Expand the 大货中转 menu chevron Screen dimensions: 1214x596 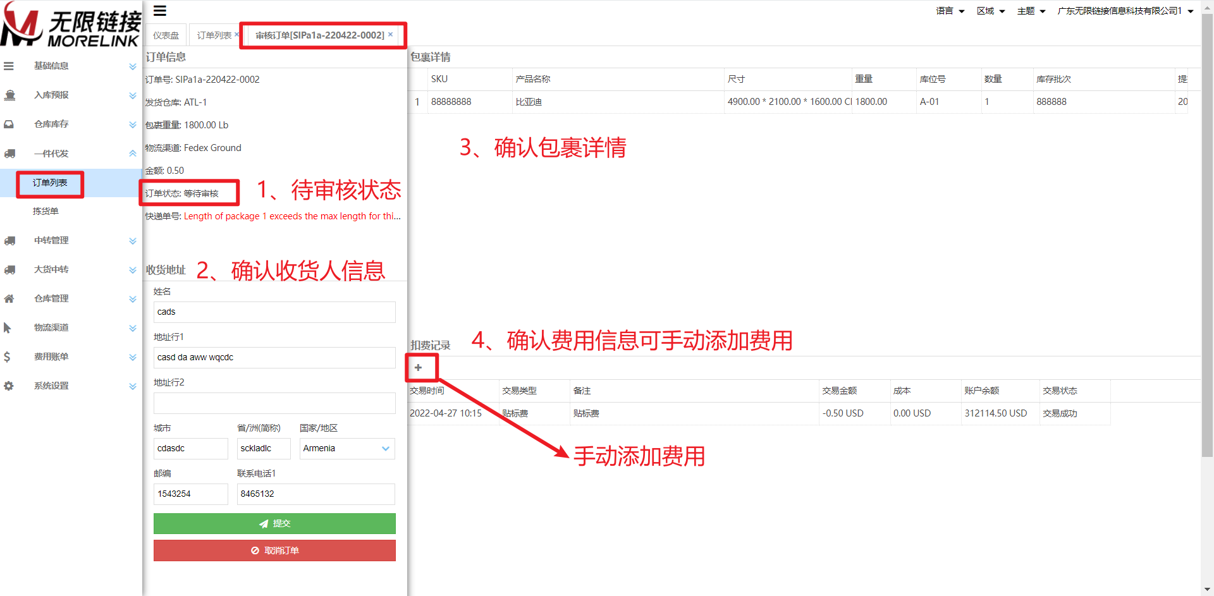(133, 270)
